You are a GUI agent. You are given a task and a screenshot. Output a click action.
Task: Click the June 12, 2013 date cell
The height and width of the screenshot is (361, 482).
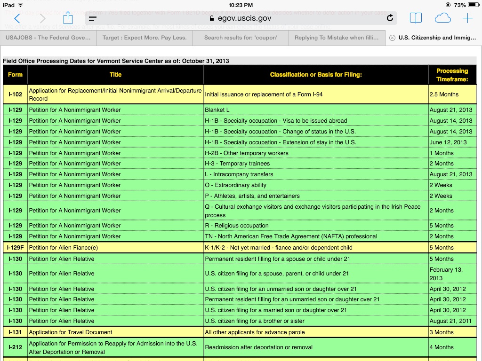pos(452,142)
